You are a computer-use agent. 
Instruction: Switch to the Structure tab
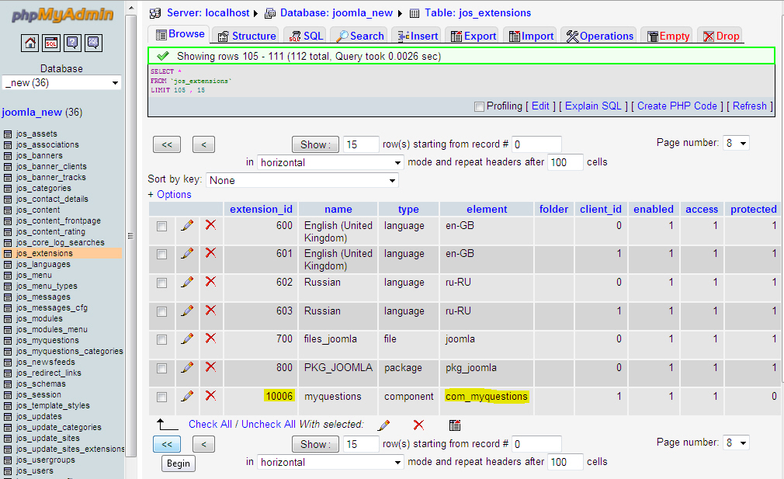coord(248,36)
